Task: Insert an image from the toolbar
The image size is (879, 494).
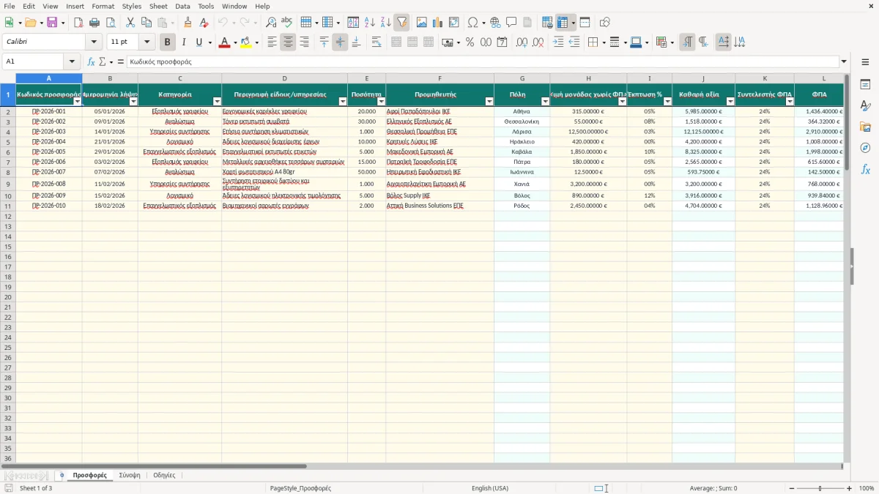Action: (421, 23)
